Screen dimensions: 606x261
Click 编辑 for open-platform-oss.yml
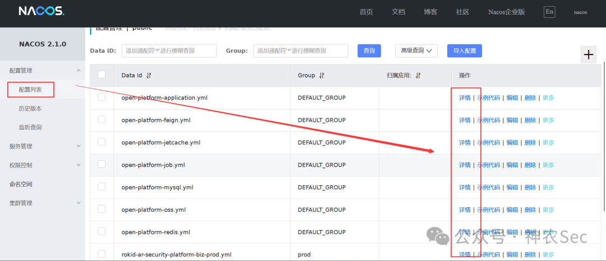pyautogui.click(x=512, y=209)
